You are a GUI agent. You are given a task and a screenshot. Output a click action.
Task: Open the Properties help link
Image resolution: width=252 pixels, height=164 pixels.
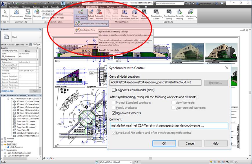7,91
